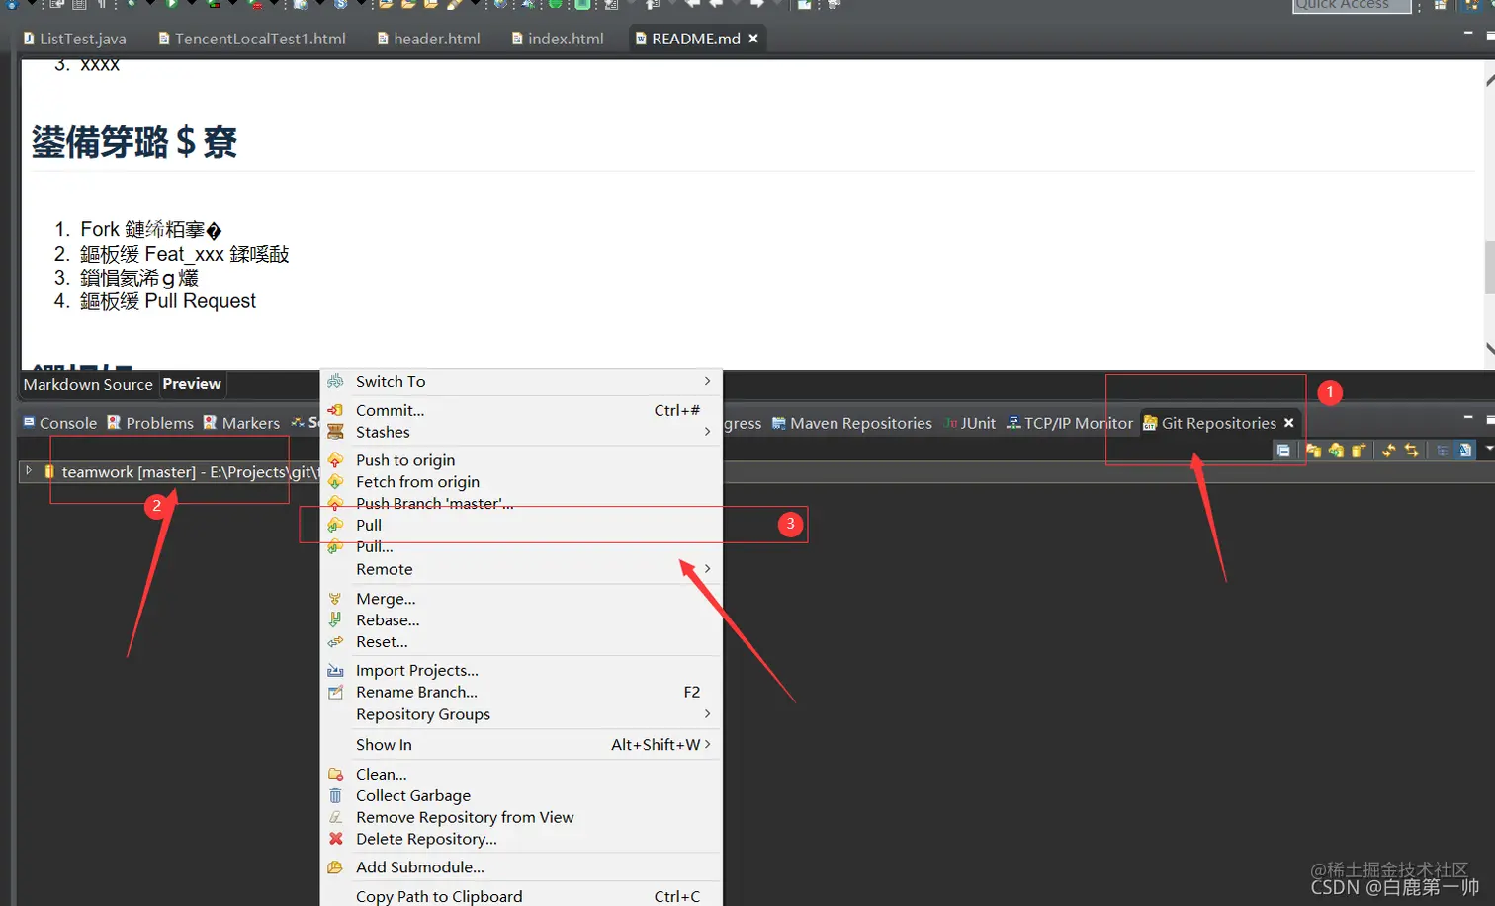Choose Rebase... from the menu
1495x906 pixels.
521,620
